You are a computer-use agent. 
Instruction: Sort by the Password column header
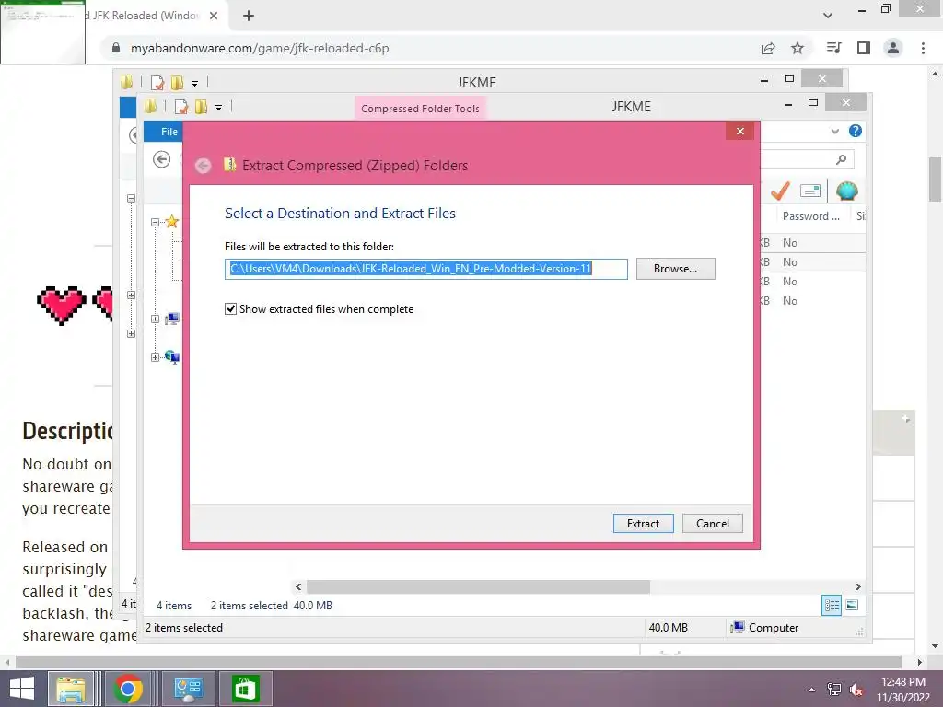tap(810, 216)
